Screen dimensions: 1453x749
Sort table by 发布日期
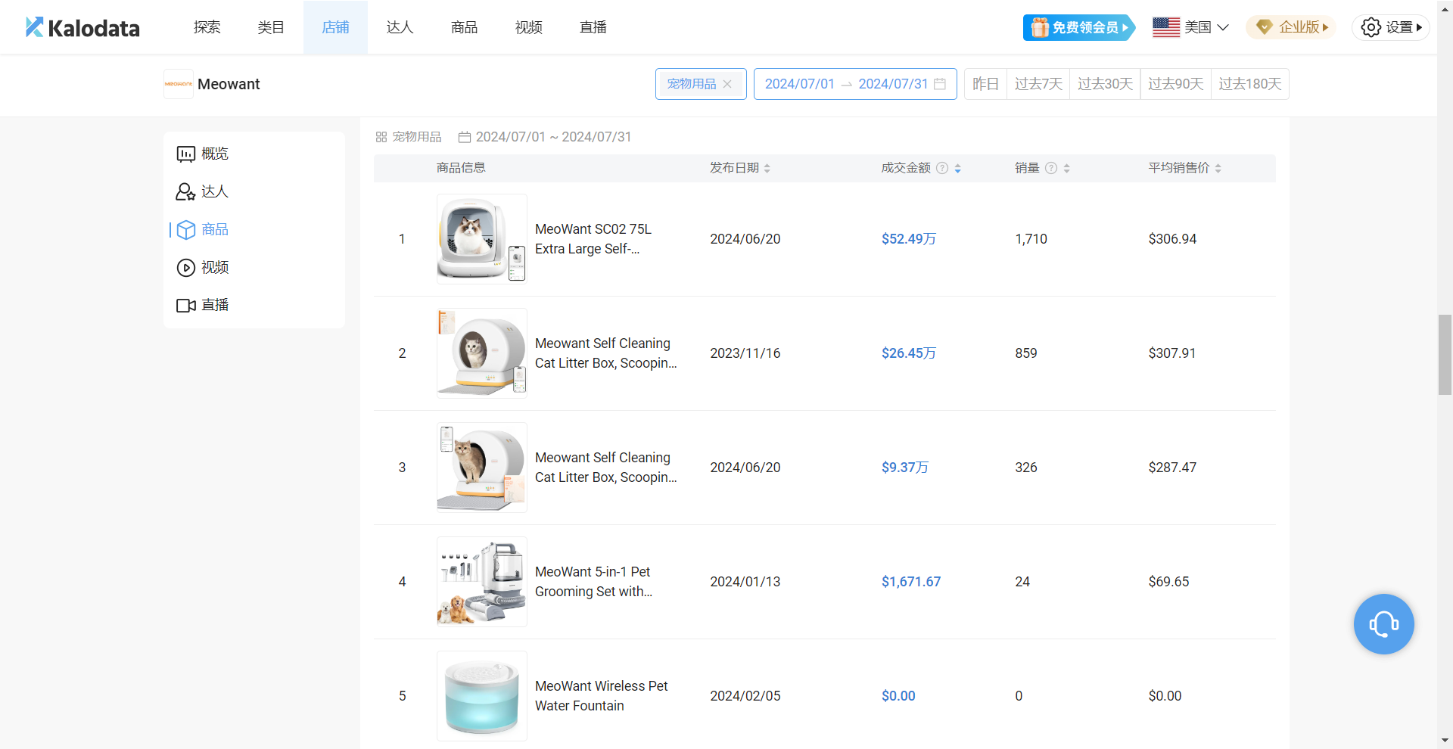(767, 168)
